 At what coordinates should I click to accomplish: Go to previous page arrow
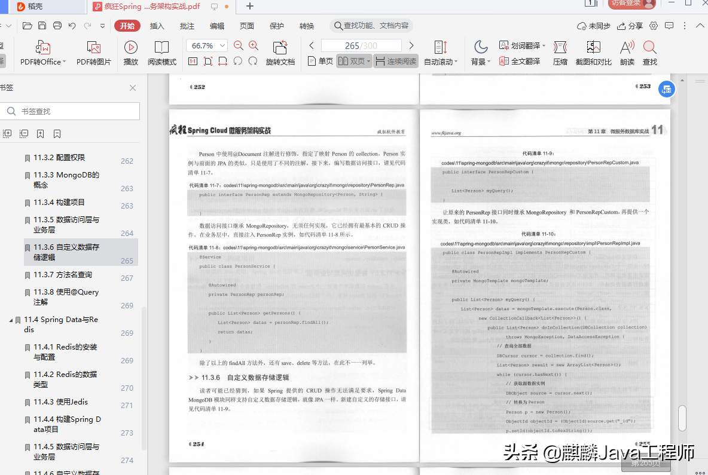click(312, 45)
